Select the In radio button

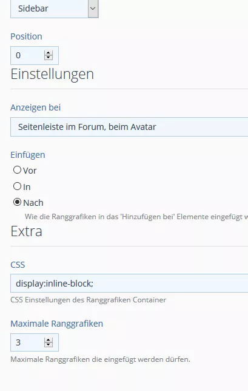(x=17, y=186)
